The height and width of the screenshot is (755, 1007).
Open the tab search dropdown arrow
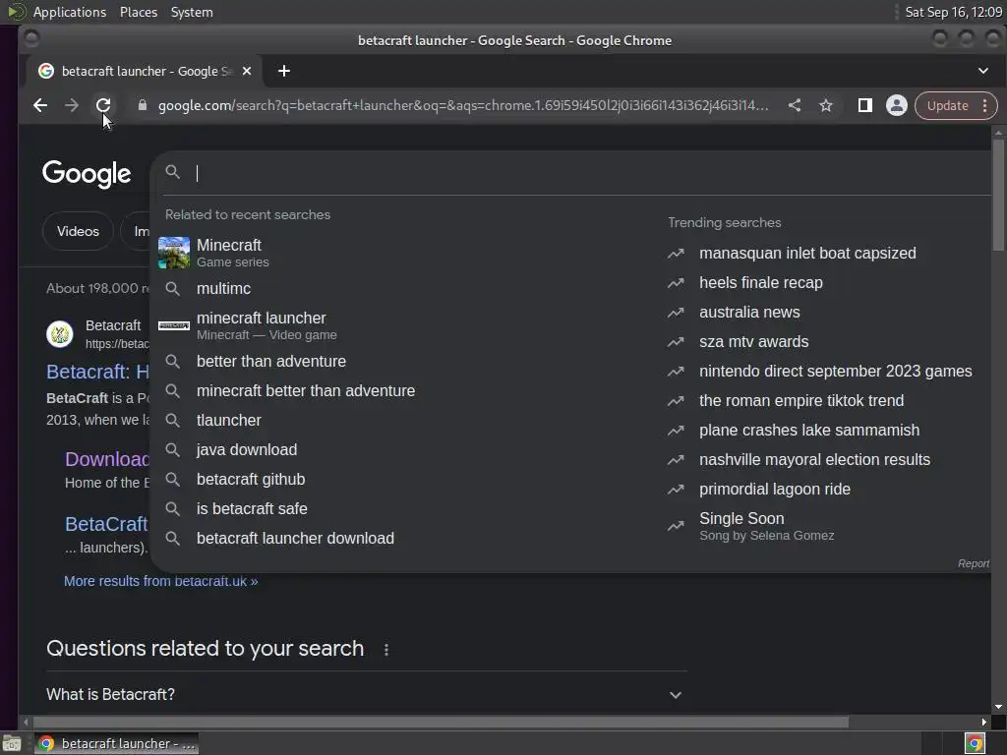pos(983,71)
